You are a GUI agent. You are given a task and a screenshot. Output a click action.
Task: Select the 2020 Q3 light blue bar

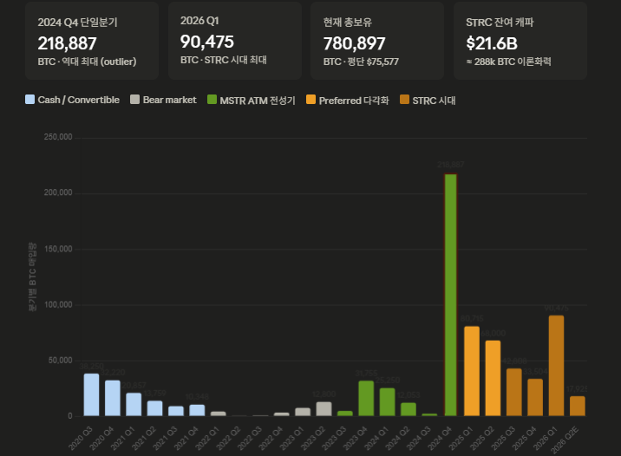pyautogui.click(x=91, y=394)
